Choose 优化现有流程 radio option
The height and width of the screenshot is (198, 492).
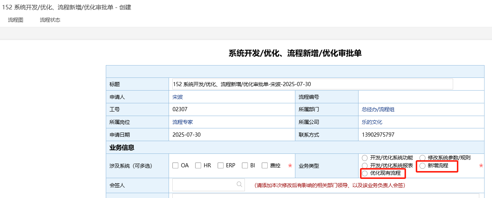pyautogui.click(x=365, y=173)
